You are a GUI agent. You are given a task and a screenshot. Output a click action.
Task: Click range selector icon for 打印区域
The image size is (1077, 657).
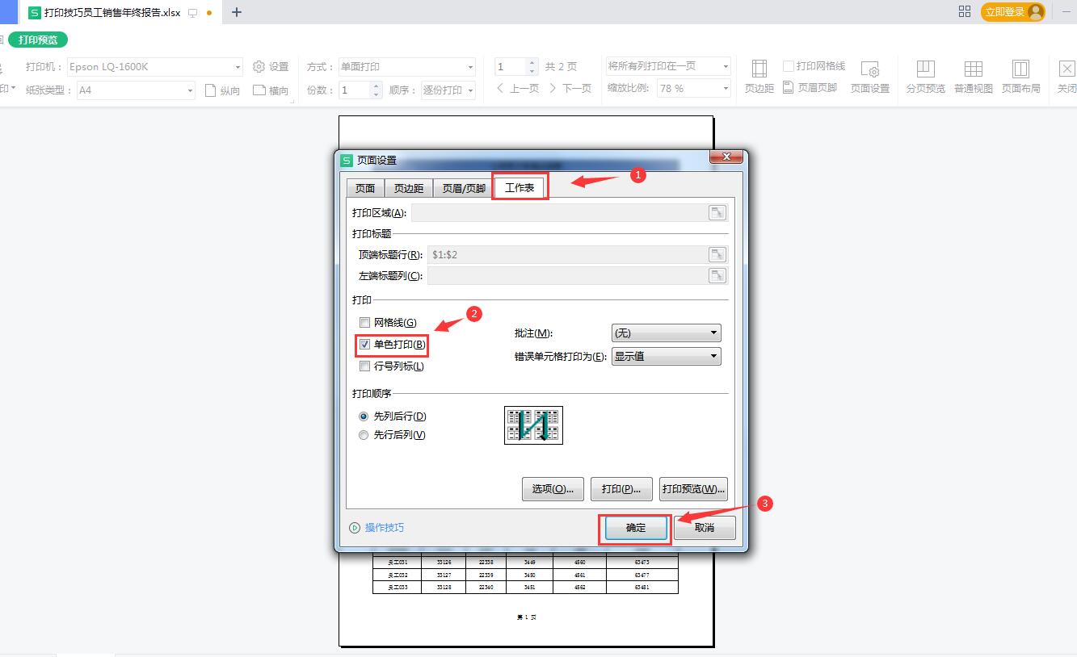[x=717, y=213]
